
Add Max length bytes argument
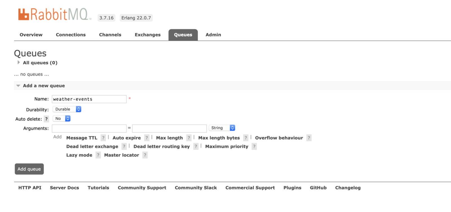click(219, 138)
